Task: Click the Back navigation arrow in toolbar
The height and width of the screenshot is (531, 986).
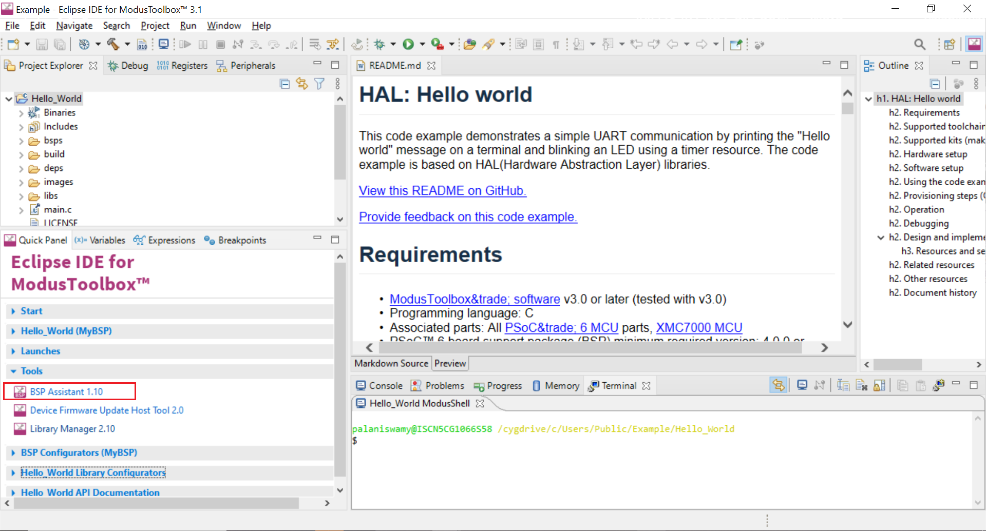Action: [672, 45]
